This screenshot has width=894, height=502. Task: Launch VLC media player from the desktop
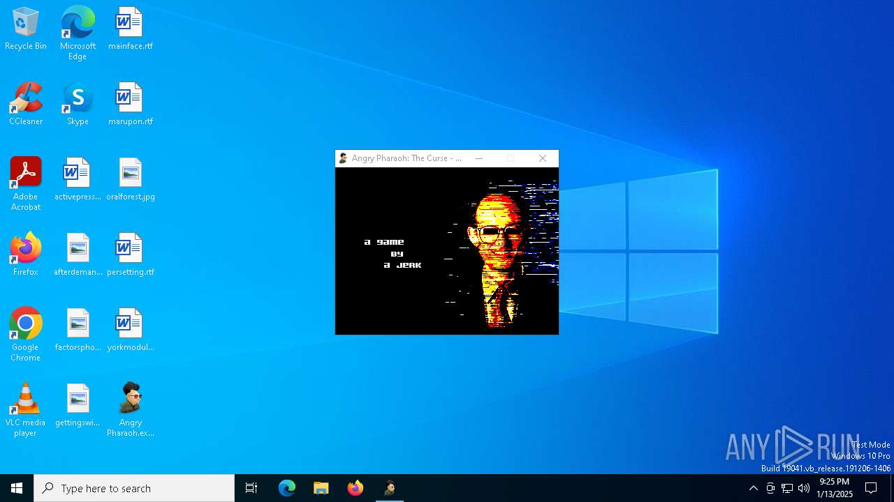(x=26, y=410)
